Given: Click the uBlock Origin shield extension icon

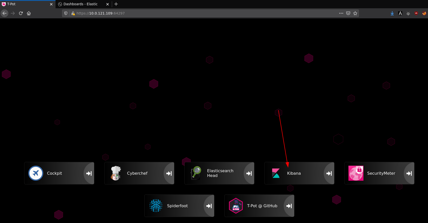Looking at the screenshot, I should coord(416,13).
